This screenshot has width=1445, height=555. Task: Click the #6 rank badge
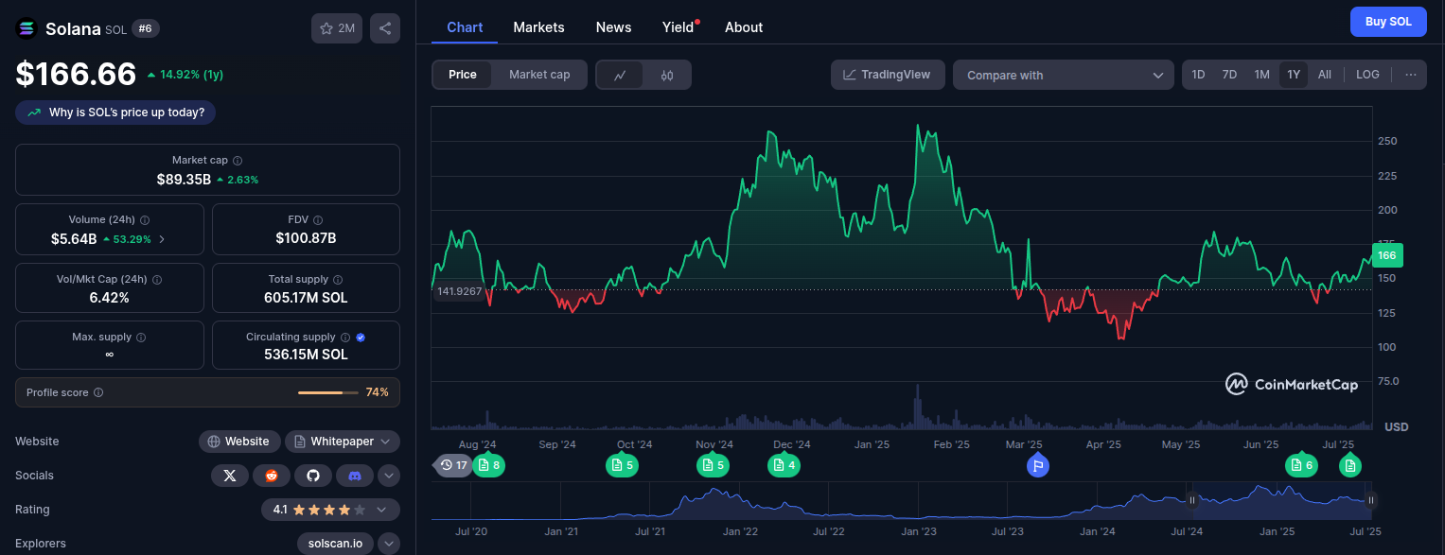point(146,28)
